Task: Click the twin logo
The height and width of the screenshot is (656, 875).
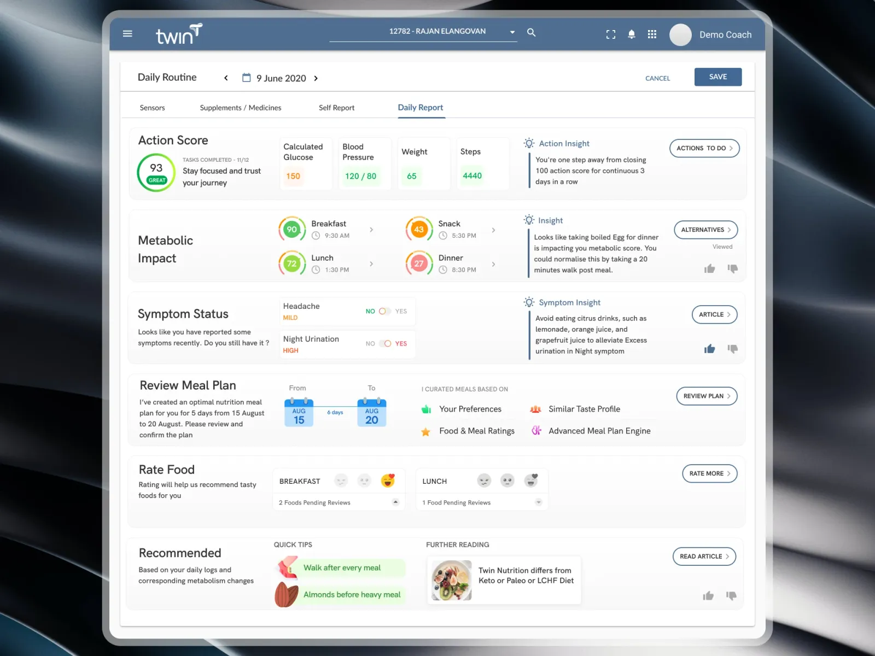Action: (179, 34)
